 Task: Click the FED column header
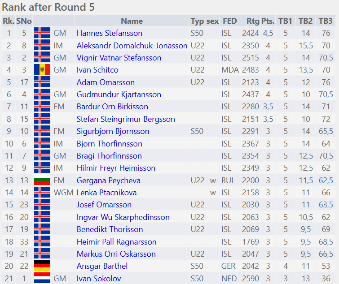pos(229,21)
